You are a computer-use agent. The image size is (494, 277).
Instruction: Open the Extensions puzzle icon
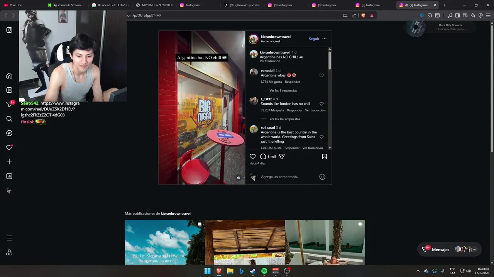(430, 15)
